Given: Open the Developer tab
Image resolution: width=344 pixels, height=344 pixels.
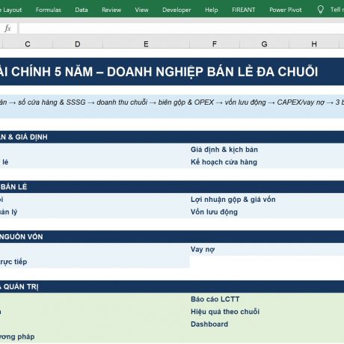Looking at the screenshot, I should point(176,10).
